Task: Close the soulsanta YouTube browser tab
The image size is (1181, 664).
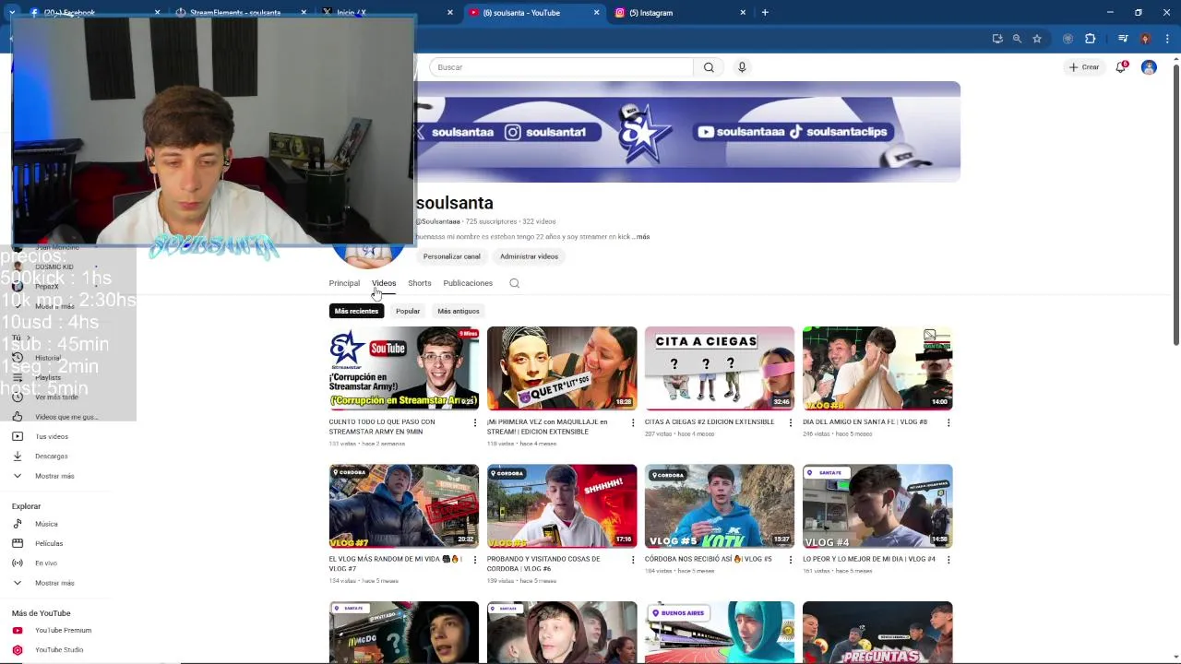Action: tap(596, 13)
